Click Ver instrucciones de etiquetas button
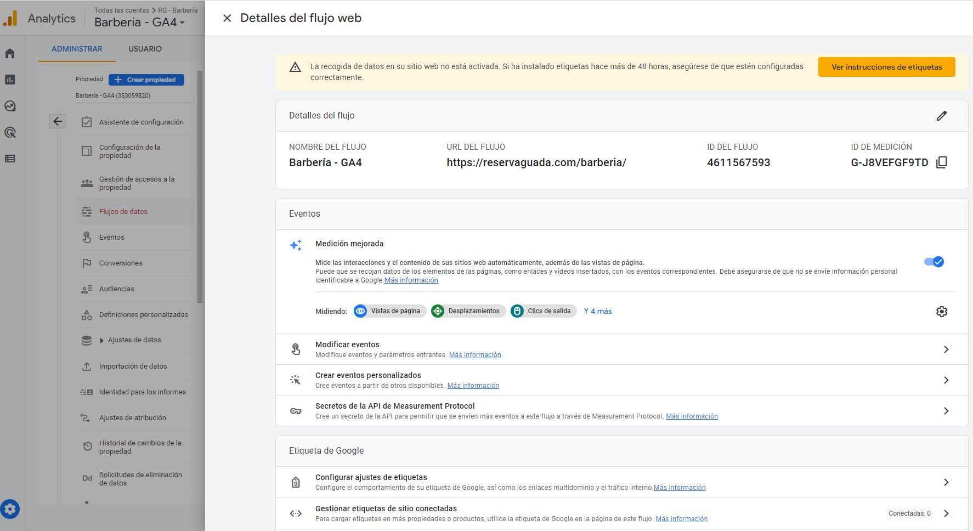The height and width of the screenshot is (531, 973). (x=886, y=67)
